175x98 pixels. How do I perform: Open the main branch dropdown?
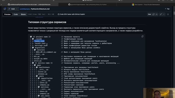[x=13, y=9]
